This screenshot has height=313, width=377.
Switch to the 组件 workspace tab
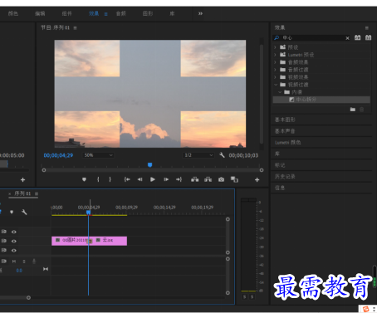pos(66,13)
